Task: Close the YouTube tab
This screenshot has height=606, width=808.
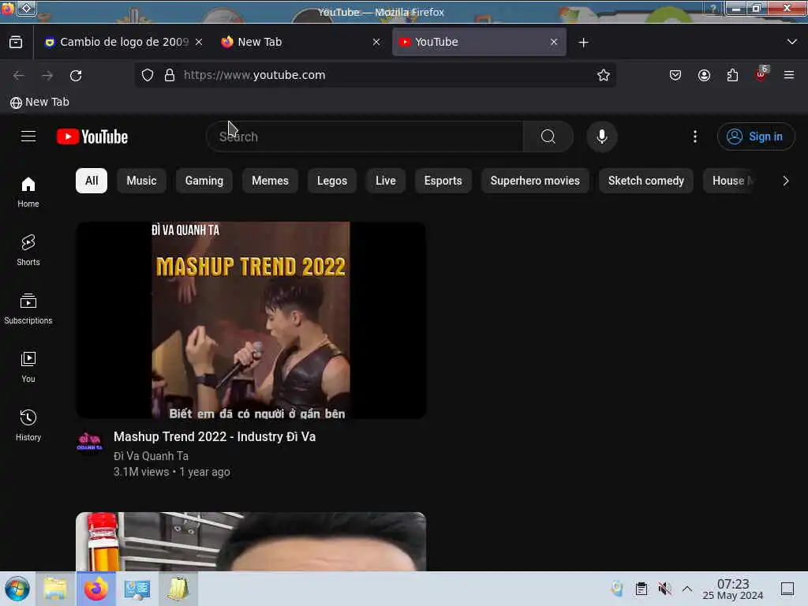Action: point(553,43)
